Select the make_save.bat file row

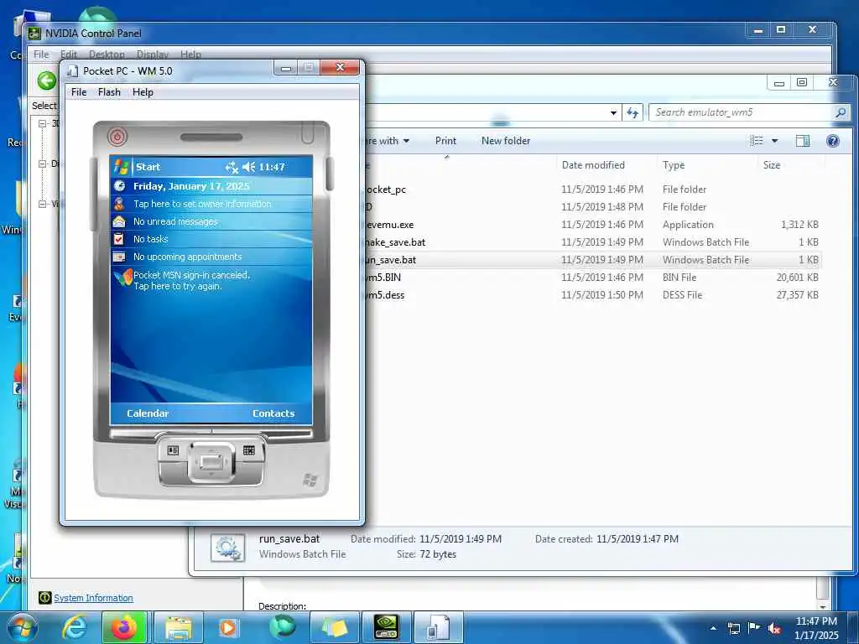pos(593,242)
